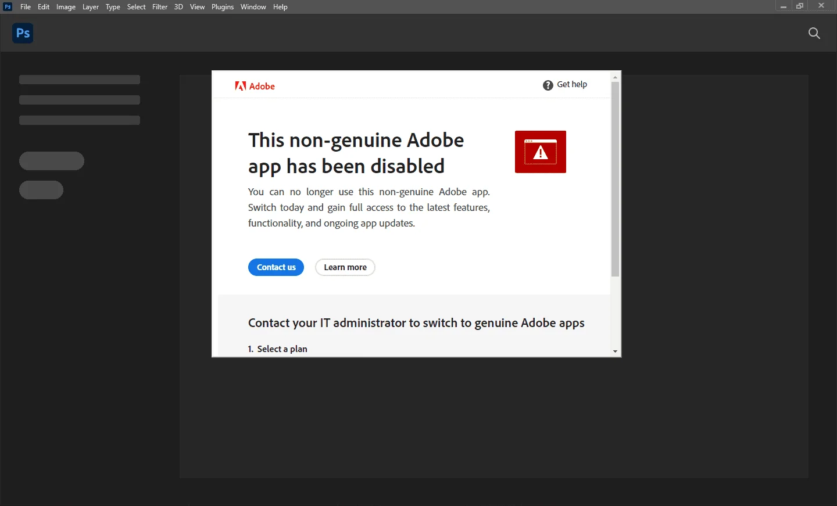
Task: Open the File menu
Action: pos(26,7)
